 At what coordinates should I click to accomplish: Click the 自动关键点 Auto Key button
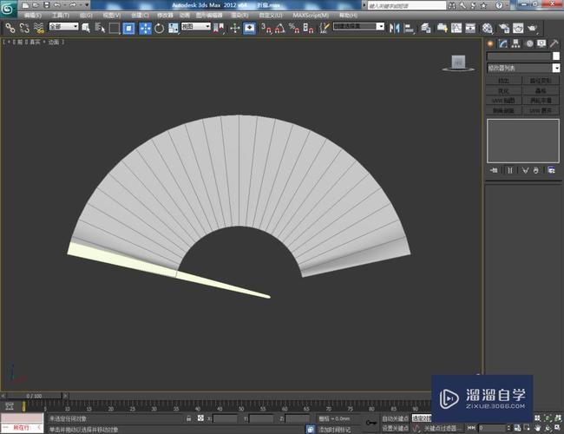pos(395,418)
